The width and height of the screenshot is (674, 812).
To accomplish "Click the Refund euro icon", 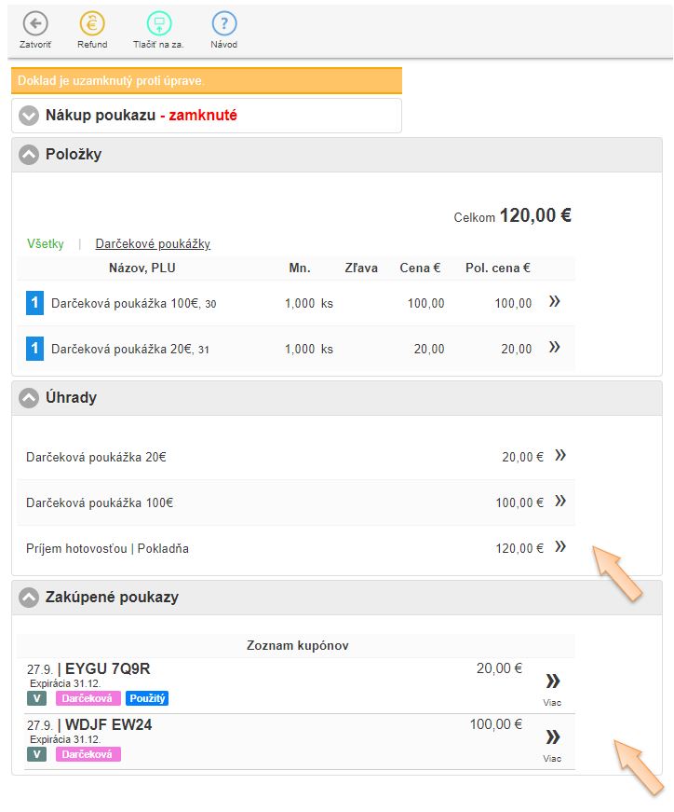I will 92,24.
